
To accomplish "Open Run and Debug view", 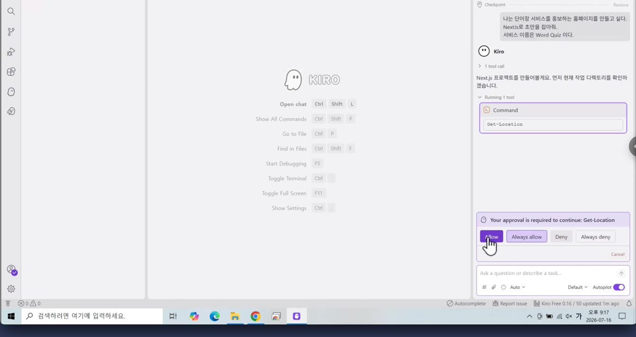I will [x=11, y=52].
